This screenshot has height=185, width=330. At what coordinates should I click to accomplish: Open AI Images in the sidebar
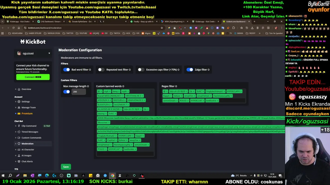click(x=26, y=155)
